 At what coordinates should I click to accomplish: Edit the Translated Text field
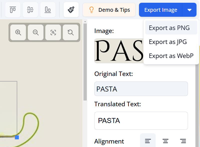[141, 121]
